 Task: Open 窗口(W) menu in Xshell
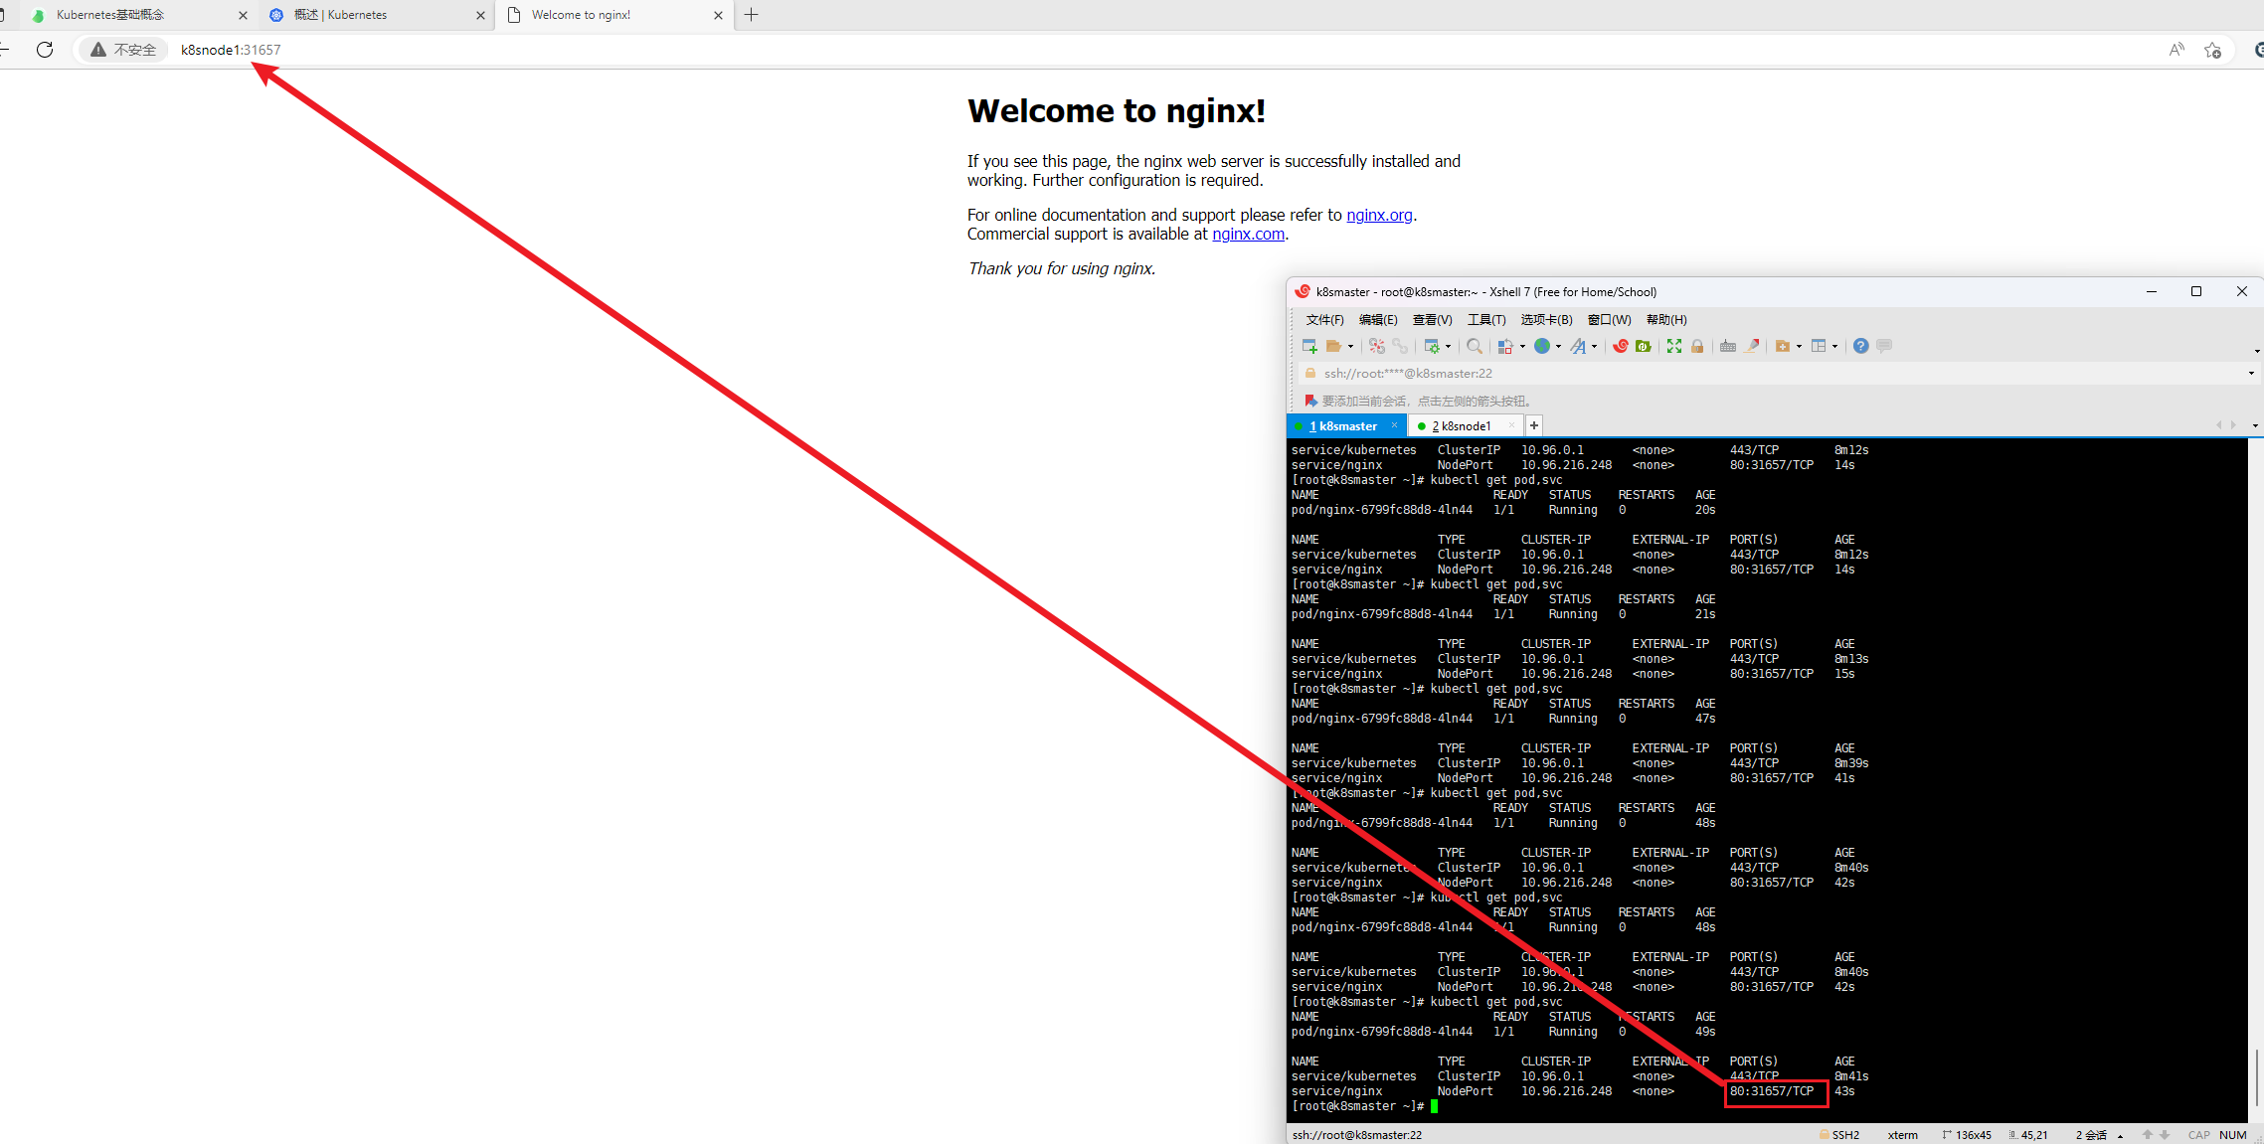coord(1609,320)
